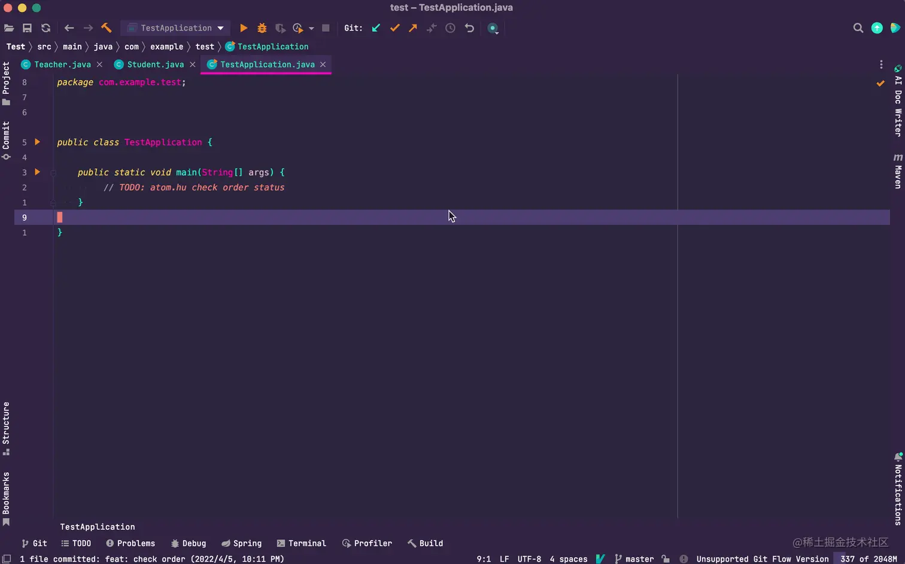This screenshot has height=564, width=905.
Task: Open the Maven tool window
Action: coord(898,171)
